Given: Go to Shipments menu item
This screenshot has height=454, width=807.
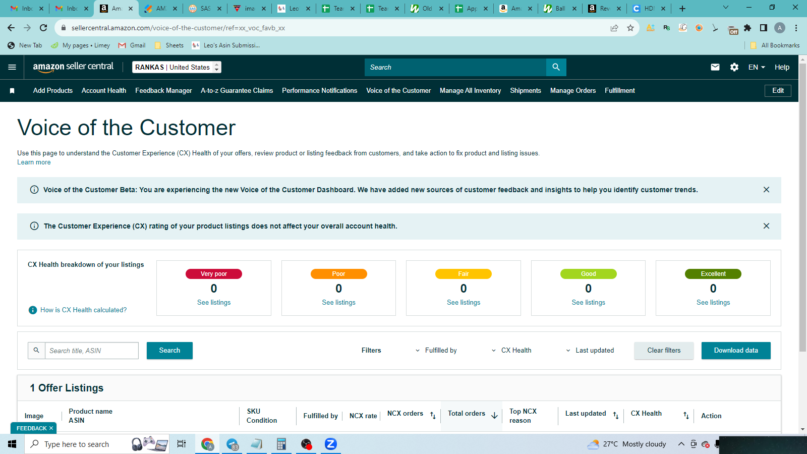Looking at the screenshot, I should [x=526, y=91].
